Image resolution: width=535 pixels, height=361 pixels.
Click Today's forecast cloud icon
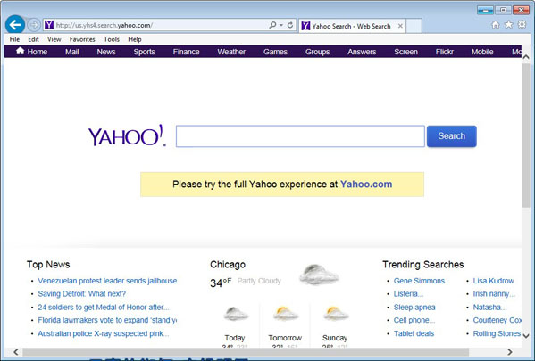click(x=236, y=314)
